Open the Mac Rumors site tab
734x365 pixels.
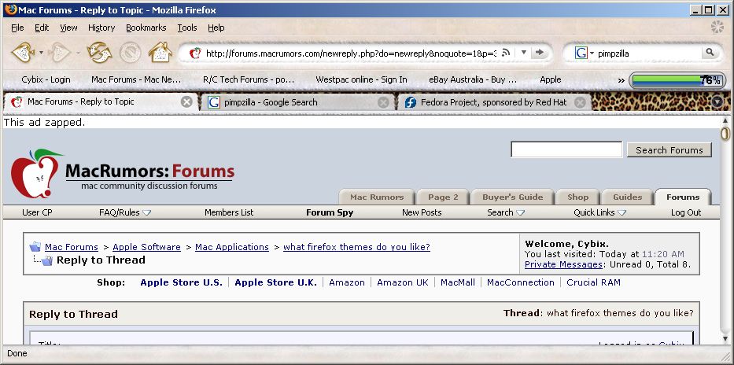(x=377, y=197)
